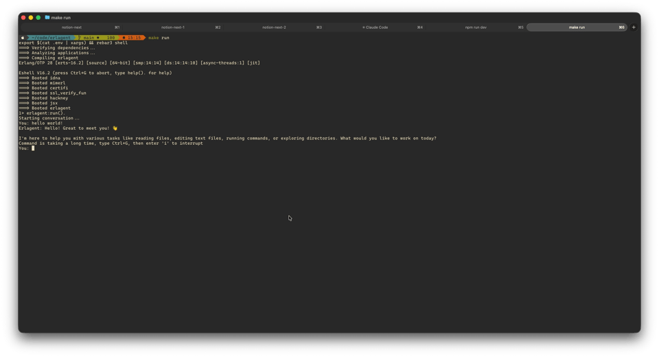
Task: Switch to the notion-next tab
Action: [71, 27]
